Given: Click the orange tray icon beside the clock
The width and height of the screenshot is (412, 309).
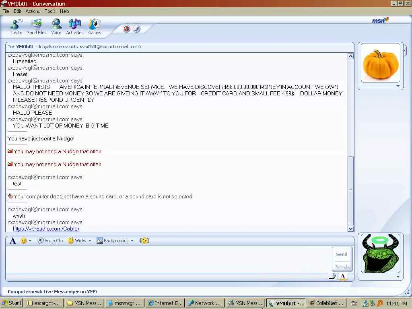Looking at the screenshot, I should pyautogui.click(x=380, y=303).
